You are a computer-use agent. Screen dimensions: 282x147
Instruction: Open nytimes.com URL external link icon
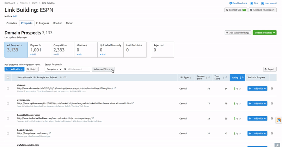(x=133, y=103)
